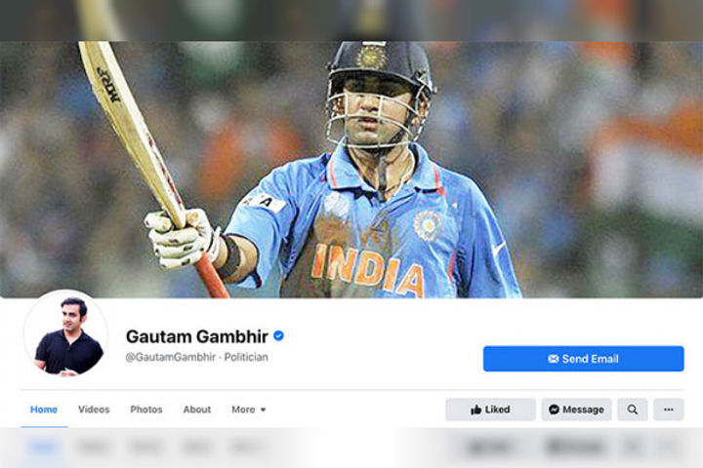This screenshot has width=703, height=468.
Task: Click the blue verified badge checkmark
Action: coord(278,335)
